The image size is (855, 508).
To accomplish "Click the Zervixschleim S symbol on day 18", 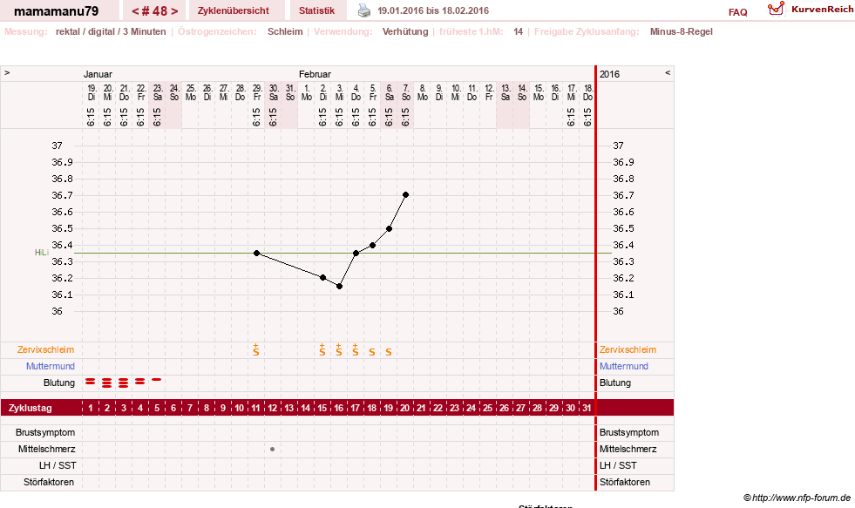I will (372, 352).
